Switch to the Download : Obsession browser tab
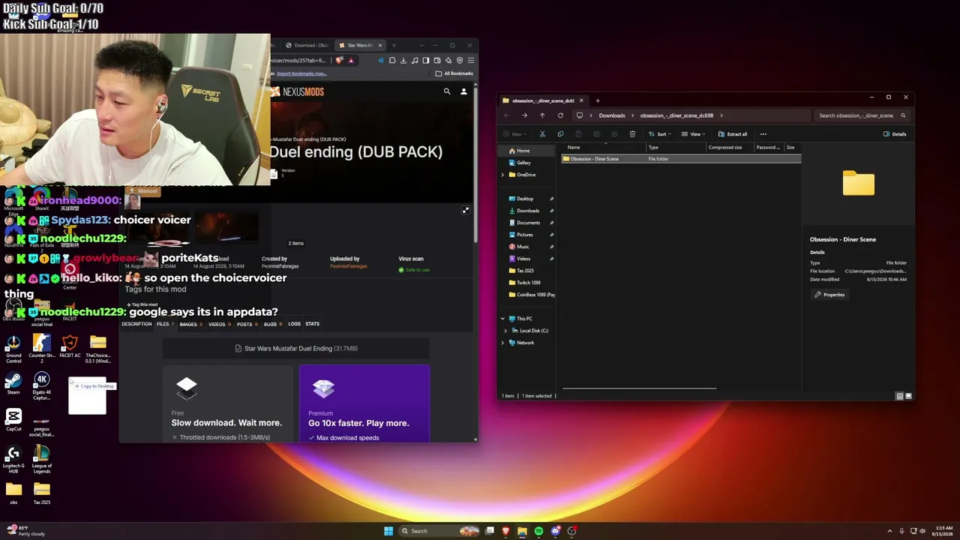The width and height of the screenshot is (960, 540). (307, 45)
